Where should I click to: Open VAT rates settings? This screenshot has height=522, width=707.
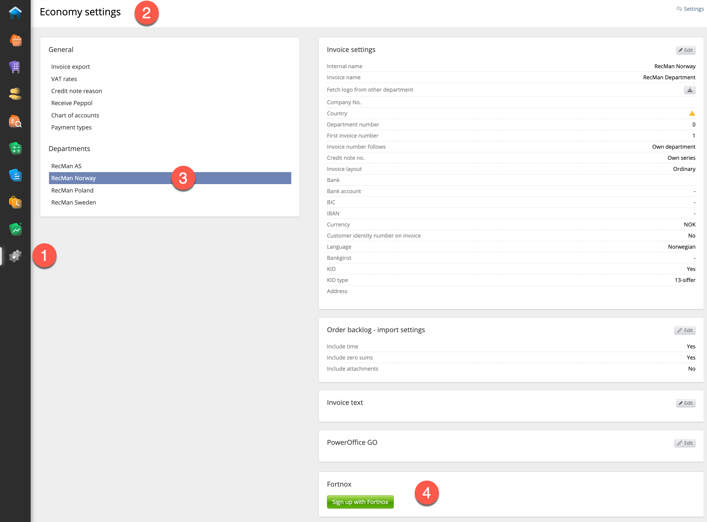pyautogui.click(x=64, y=79)
